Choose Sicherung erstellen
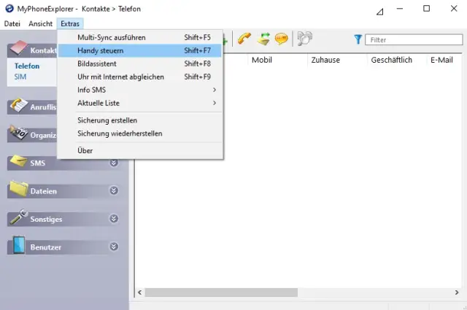Screen dimensions: 467x310 point(140,120)
